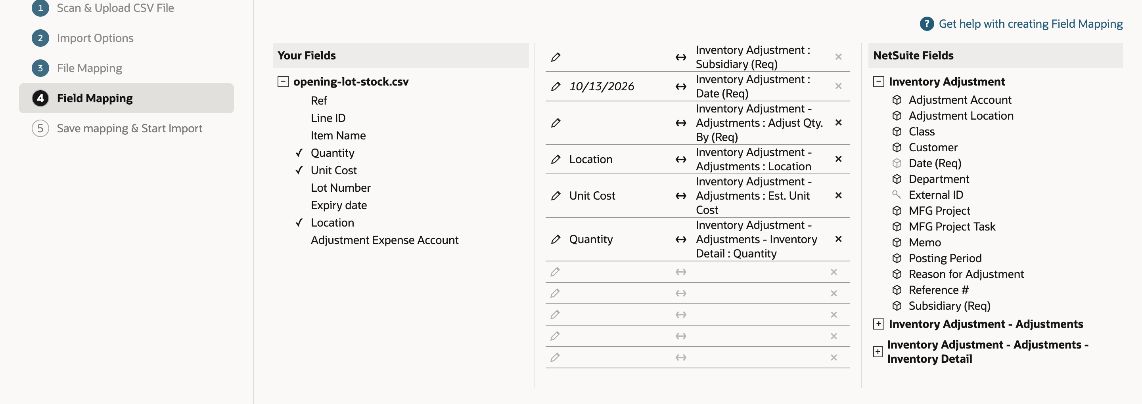Click the arrow icon in Quantity mapping row
This screenshot has height=404, width=1142.
click(x=680, y=240)
